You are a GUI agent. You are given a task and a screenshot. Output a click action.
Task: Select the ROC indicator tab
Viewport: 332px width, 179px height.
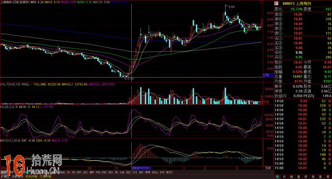[x=141, y=172]
